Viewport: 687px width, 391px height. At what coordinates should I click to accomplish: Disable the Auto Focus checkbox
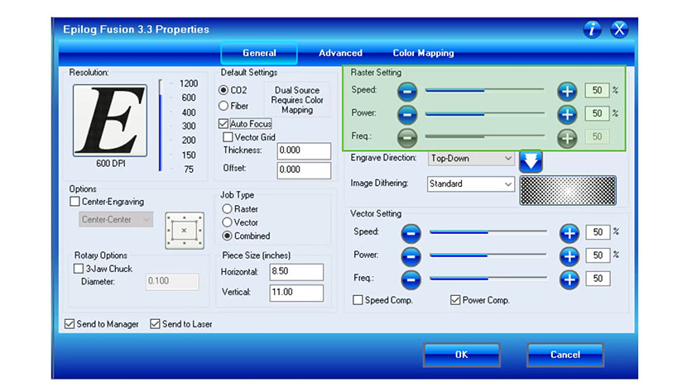(x=224, y=124)
